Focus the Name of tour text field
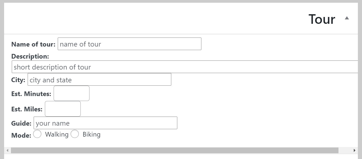Image resolution: width=362 pixels, height=159 pixels. [129, 44]
